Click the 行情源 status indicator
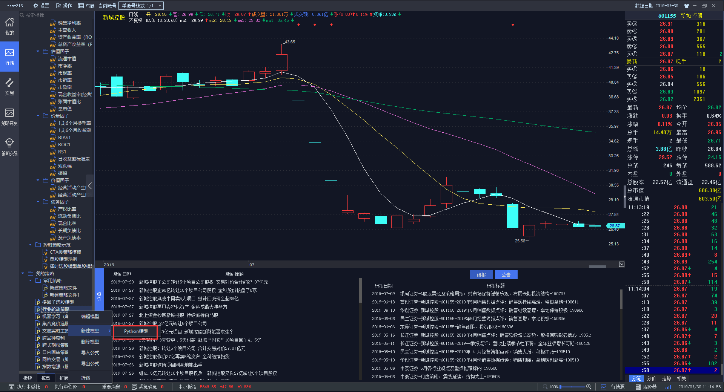Image resolution: width=724 pixels, height=392 pixels. pyautogui.click(x=613, y=387)
